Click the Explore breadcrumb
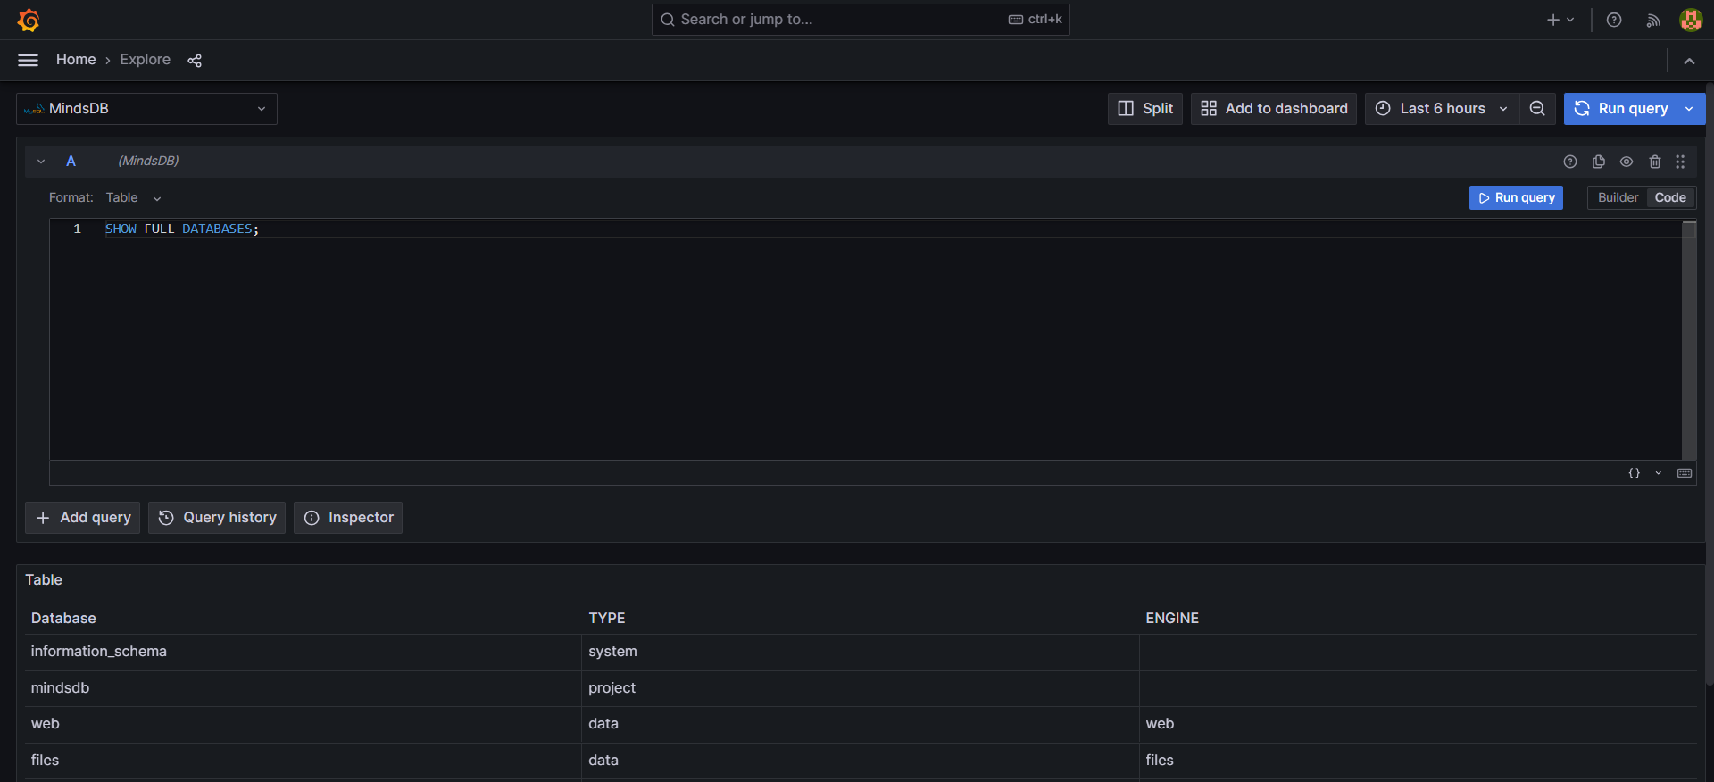 (x=146, y=60)
